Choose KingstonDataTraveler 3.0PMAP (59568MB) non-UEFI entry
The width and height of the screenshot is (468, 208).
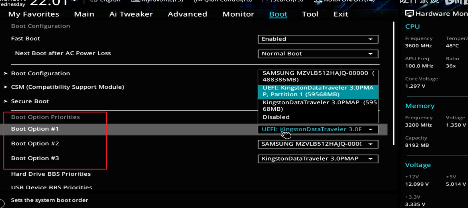pos(318,106)
